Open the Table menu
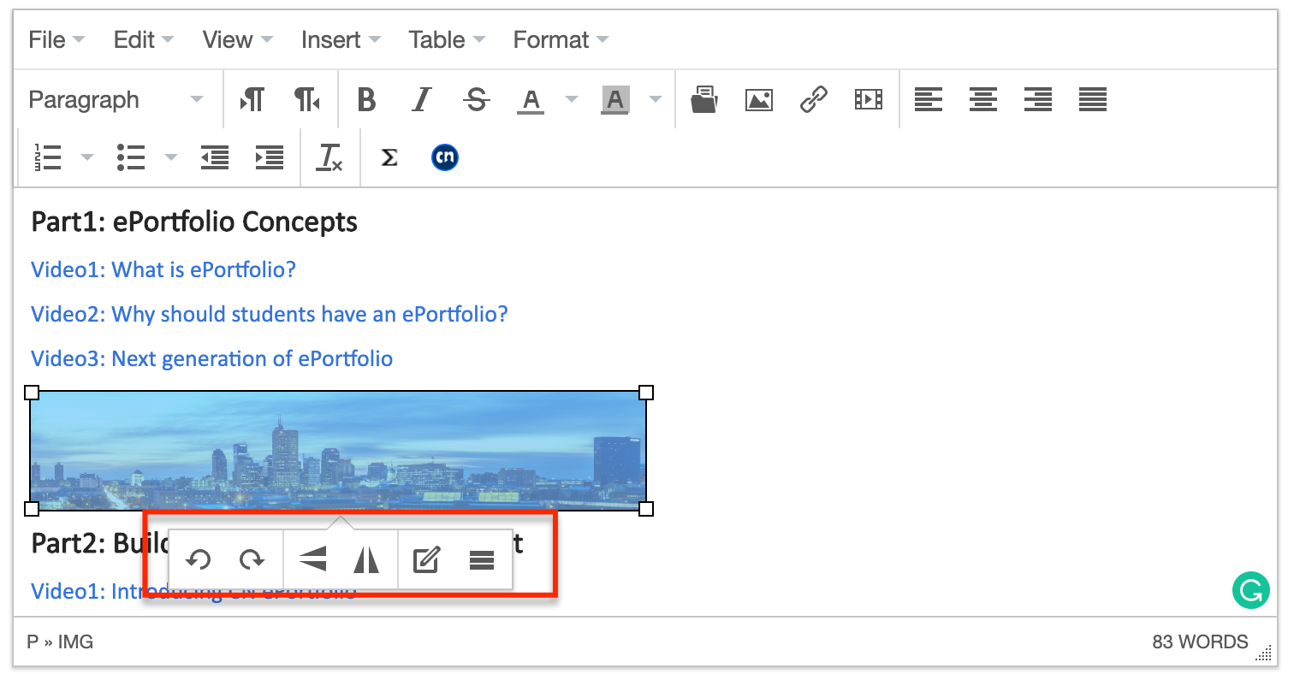The image size is (1294, 674). coord(446,40)
